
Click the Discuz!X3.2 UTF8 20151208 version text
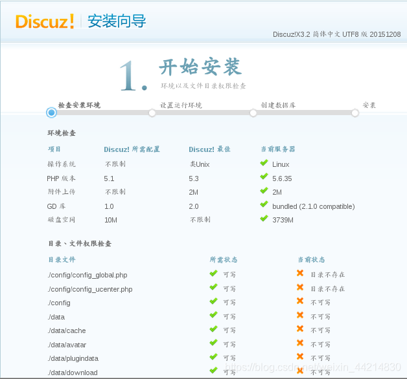pyautogui.click(x=336, y=34)
